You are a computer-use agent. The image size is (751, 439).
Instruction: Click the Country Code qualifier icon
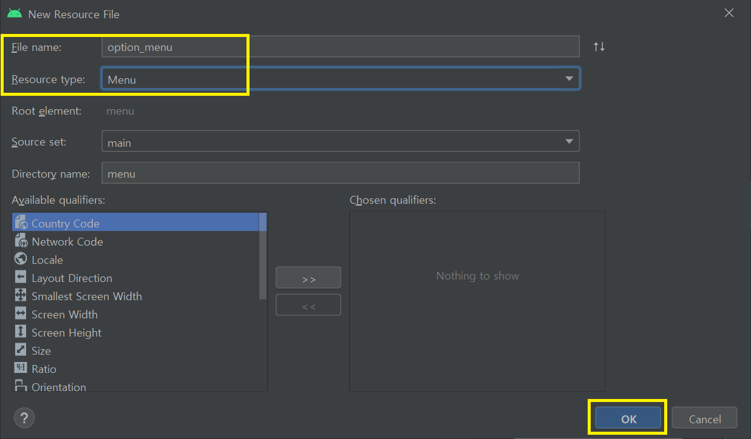(21, 223)
